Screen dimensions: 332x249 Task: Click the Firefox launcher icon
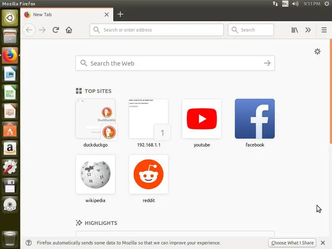tap(10, 55)
